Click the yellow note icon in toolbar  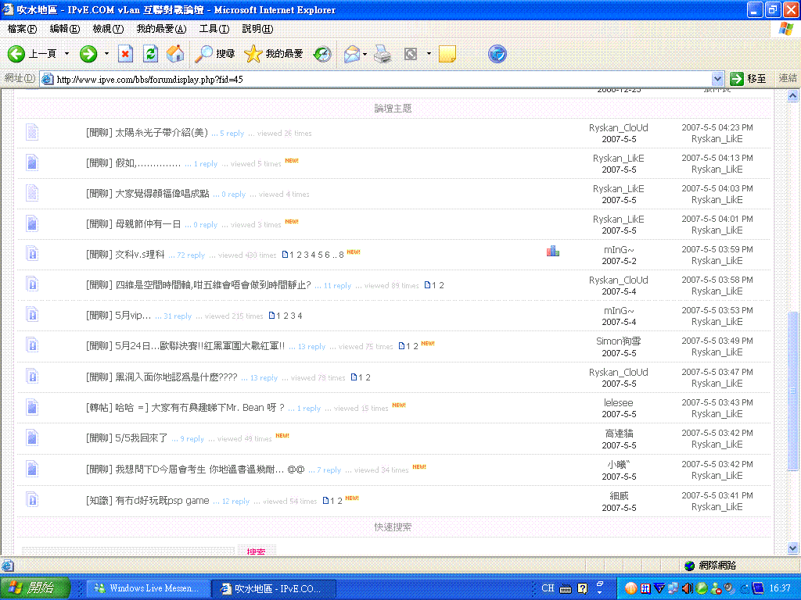(x=447, y=54)
